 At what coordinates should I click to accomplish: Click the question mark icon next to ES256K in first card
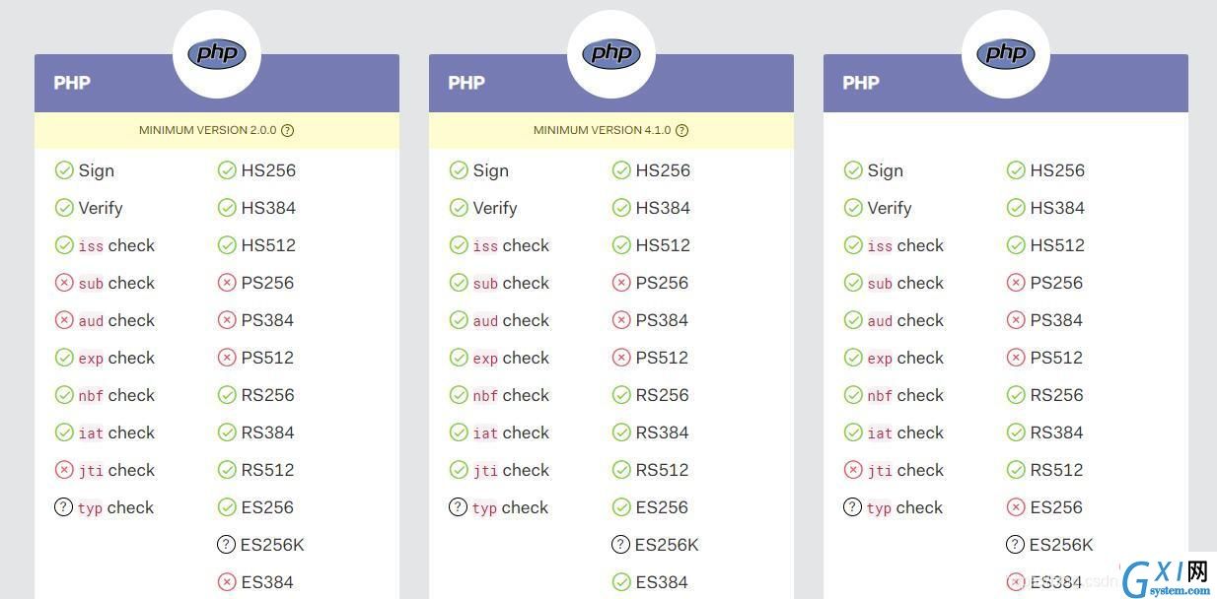click(227, 545)
